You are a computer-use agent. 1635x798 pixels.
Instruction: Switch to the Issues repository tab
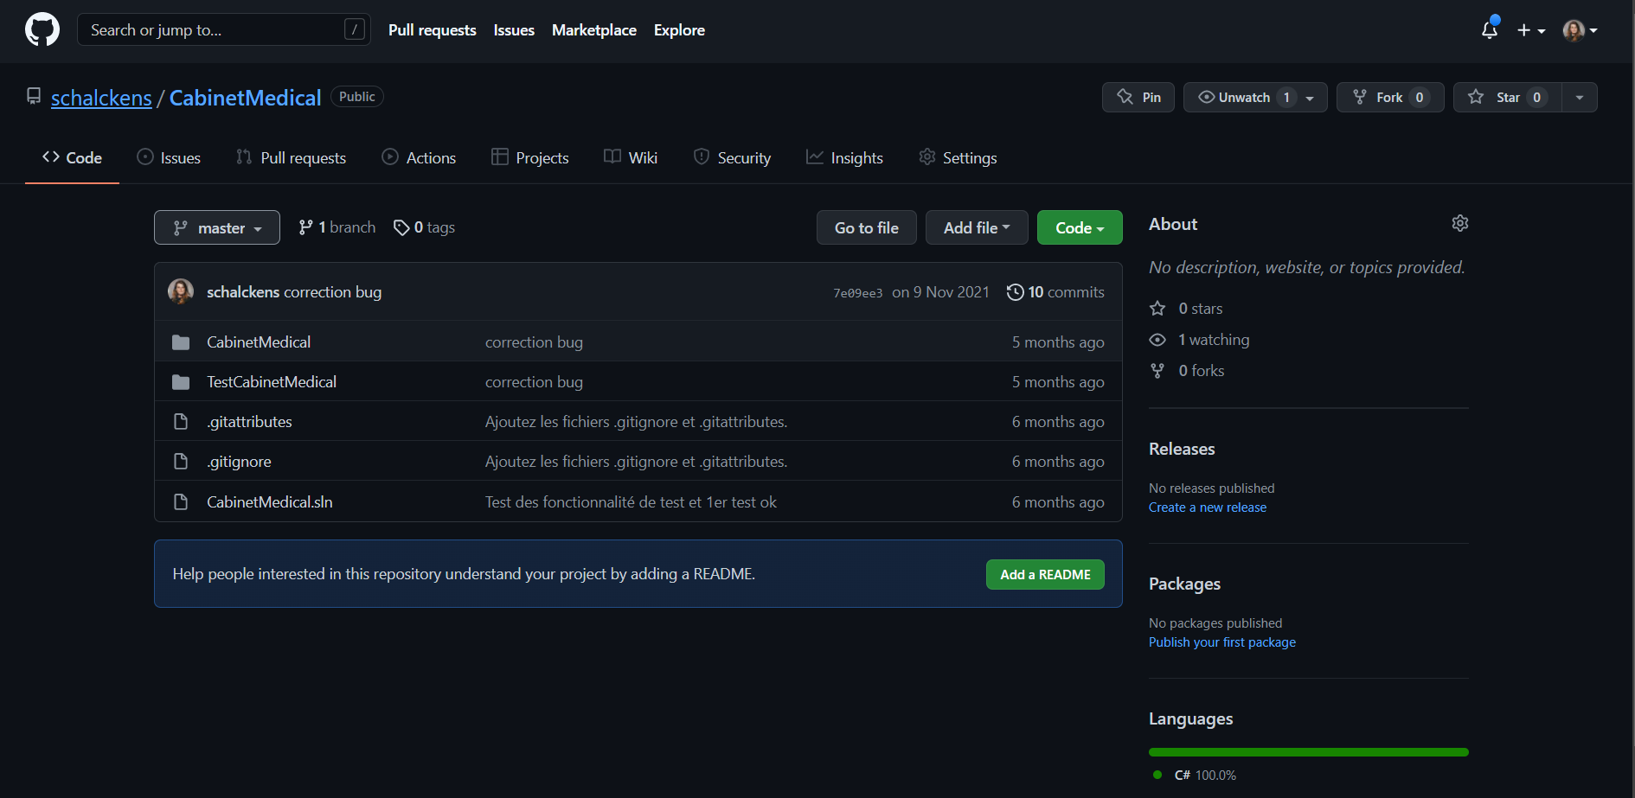[169, 157]
